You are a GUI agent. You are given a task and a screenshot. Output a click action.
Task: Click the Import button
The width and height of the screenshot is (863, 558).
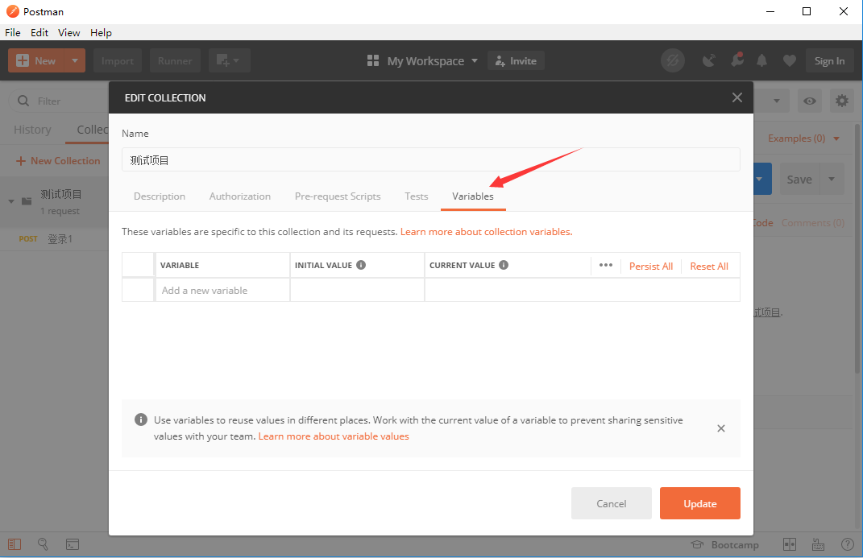click(117, 60)
